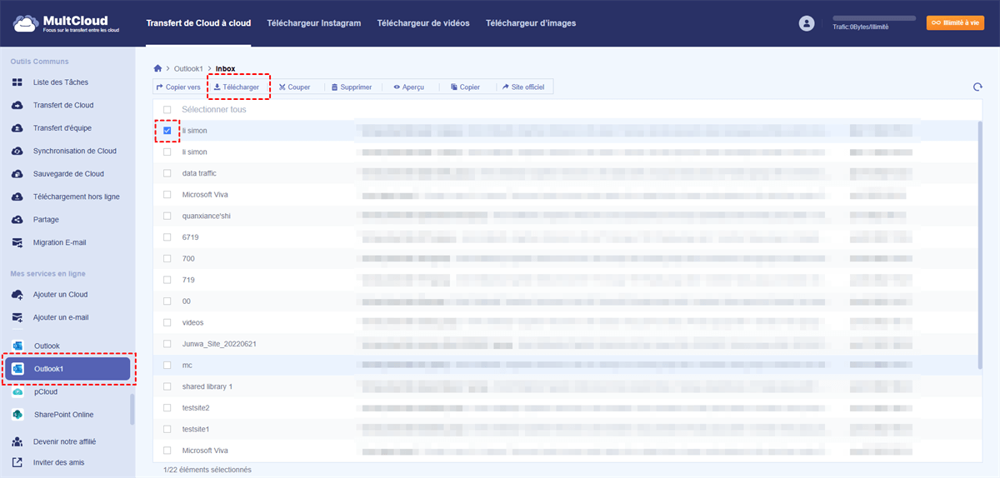Click Télécharger toolbar button
This screenshot has height=478, width=1000.
[x=237, y=87]
